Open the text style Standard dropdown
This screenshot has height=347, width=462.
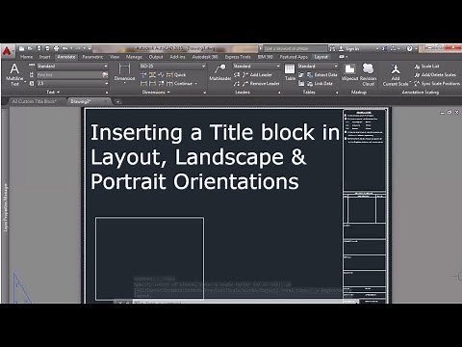72,67
